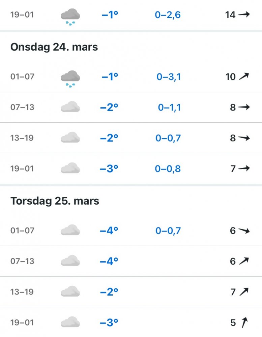Click the 0–3,1 precipitation value
The height and width of the screenshot is (337, 262).
(x=169, y=77)
